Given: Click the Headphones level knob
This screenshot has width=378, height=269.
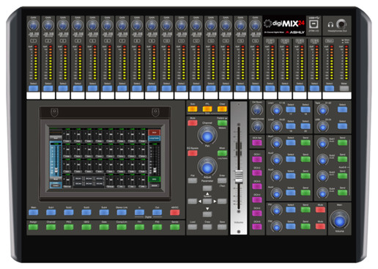Looking at the screenshot, I should [257, 126].
